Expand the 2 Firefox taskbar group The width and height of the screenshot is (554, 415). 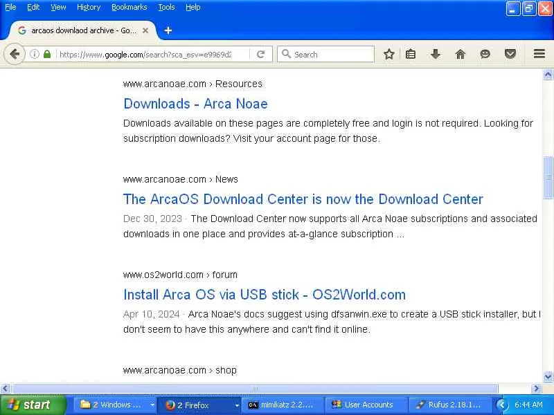237,405
